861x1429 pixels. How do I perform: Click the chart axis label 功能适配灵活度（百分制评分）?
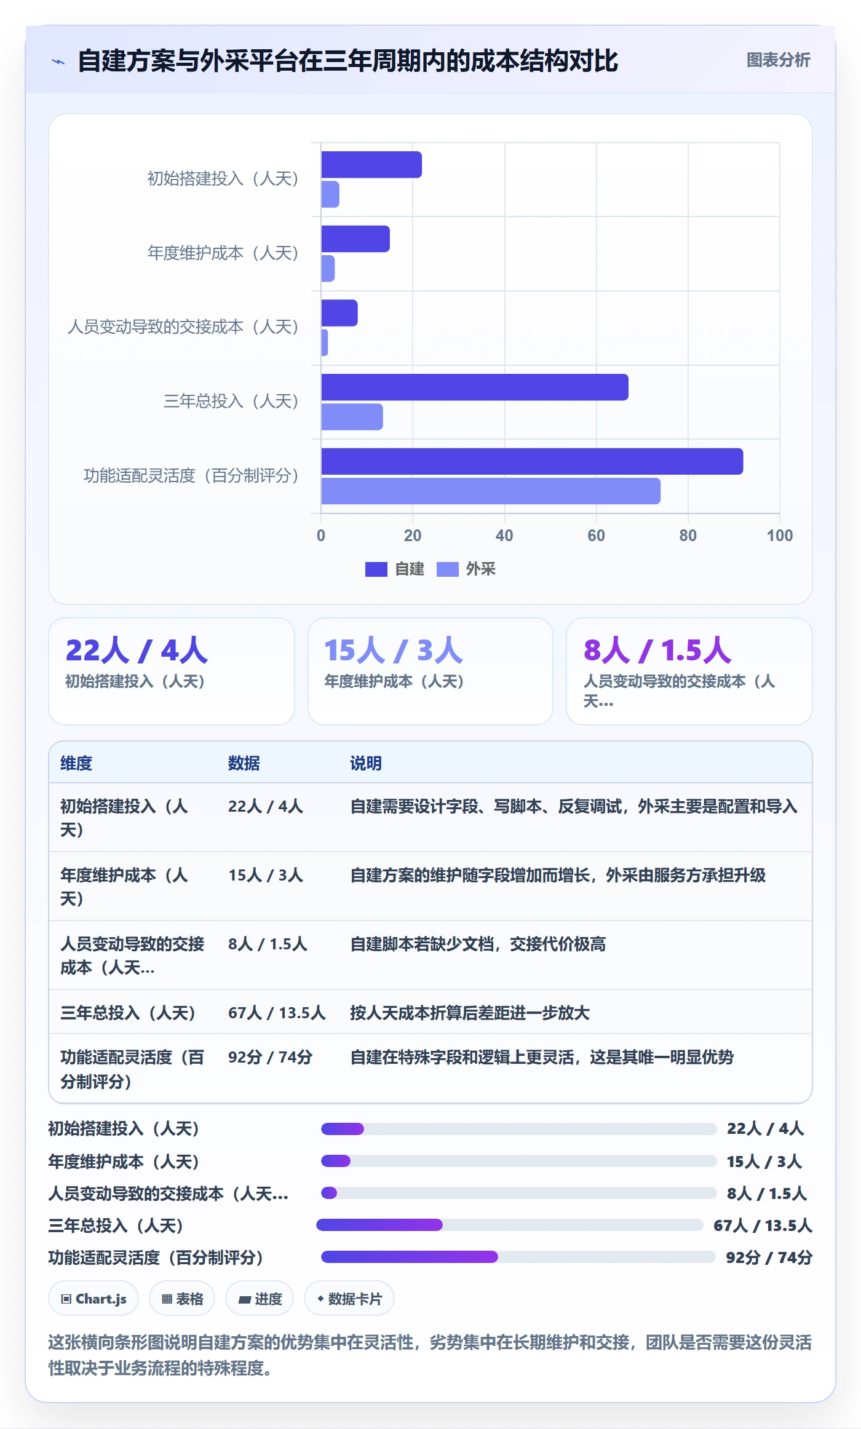click(191, 475)
